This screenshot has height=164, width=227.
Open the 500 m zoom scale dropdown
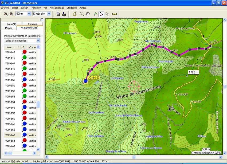(29, 14)
